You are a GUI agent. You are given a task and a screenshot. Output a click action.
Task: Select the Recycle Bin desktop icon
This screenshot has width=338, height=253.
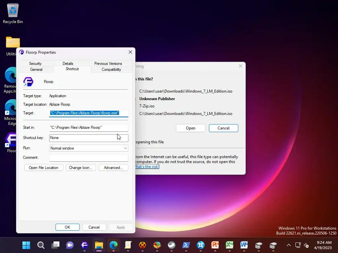click(x=13, y=13)
